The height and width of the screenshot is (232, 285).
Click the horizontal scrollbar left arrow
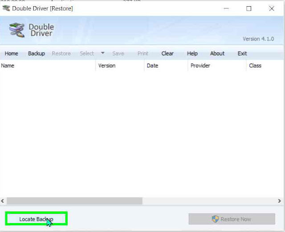(3, 201)
